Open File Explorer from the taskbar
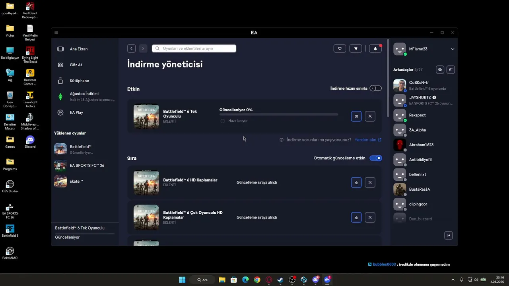 (222, 280)
